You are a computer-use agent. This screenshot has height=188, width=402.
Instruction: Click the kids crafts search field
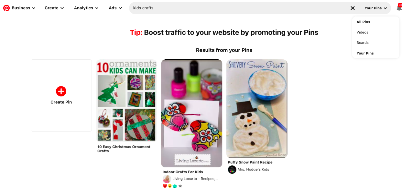[239, 8]
